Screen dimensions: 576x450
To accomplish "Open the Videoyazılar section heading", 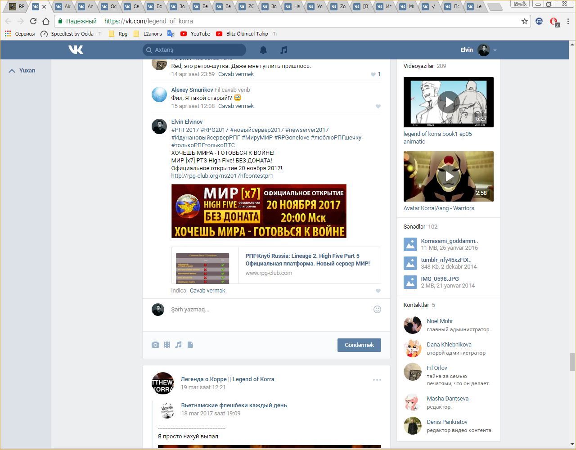I will tap(418, 66).
